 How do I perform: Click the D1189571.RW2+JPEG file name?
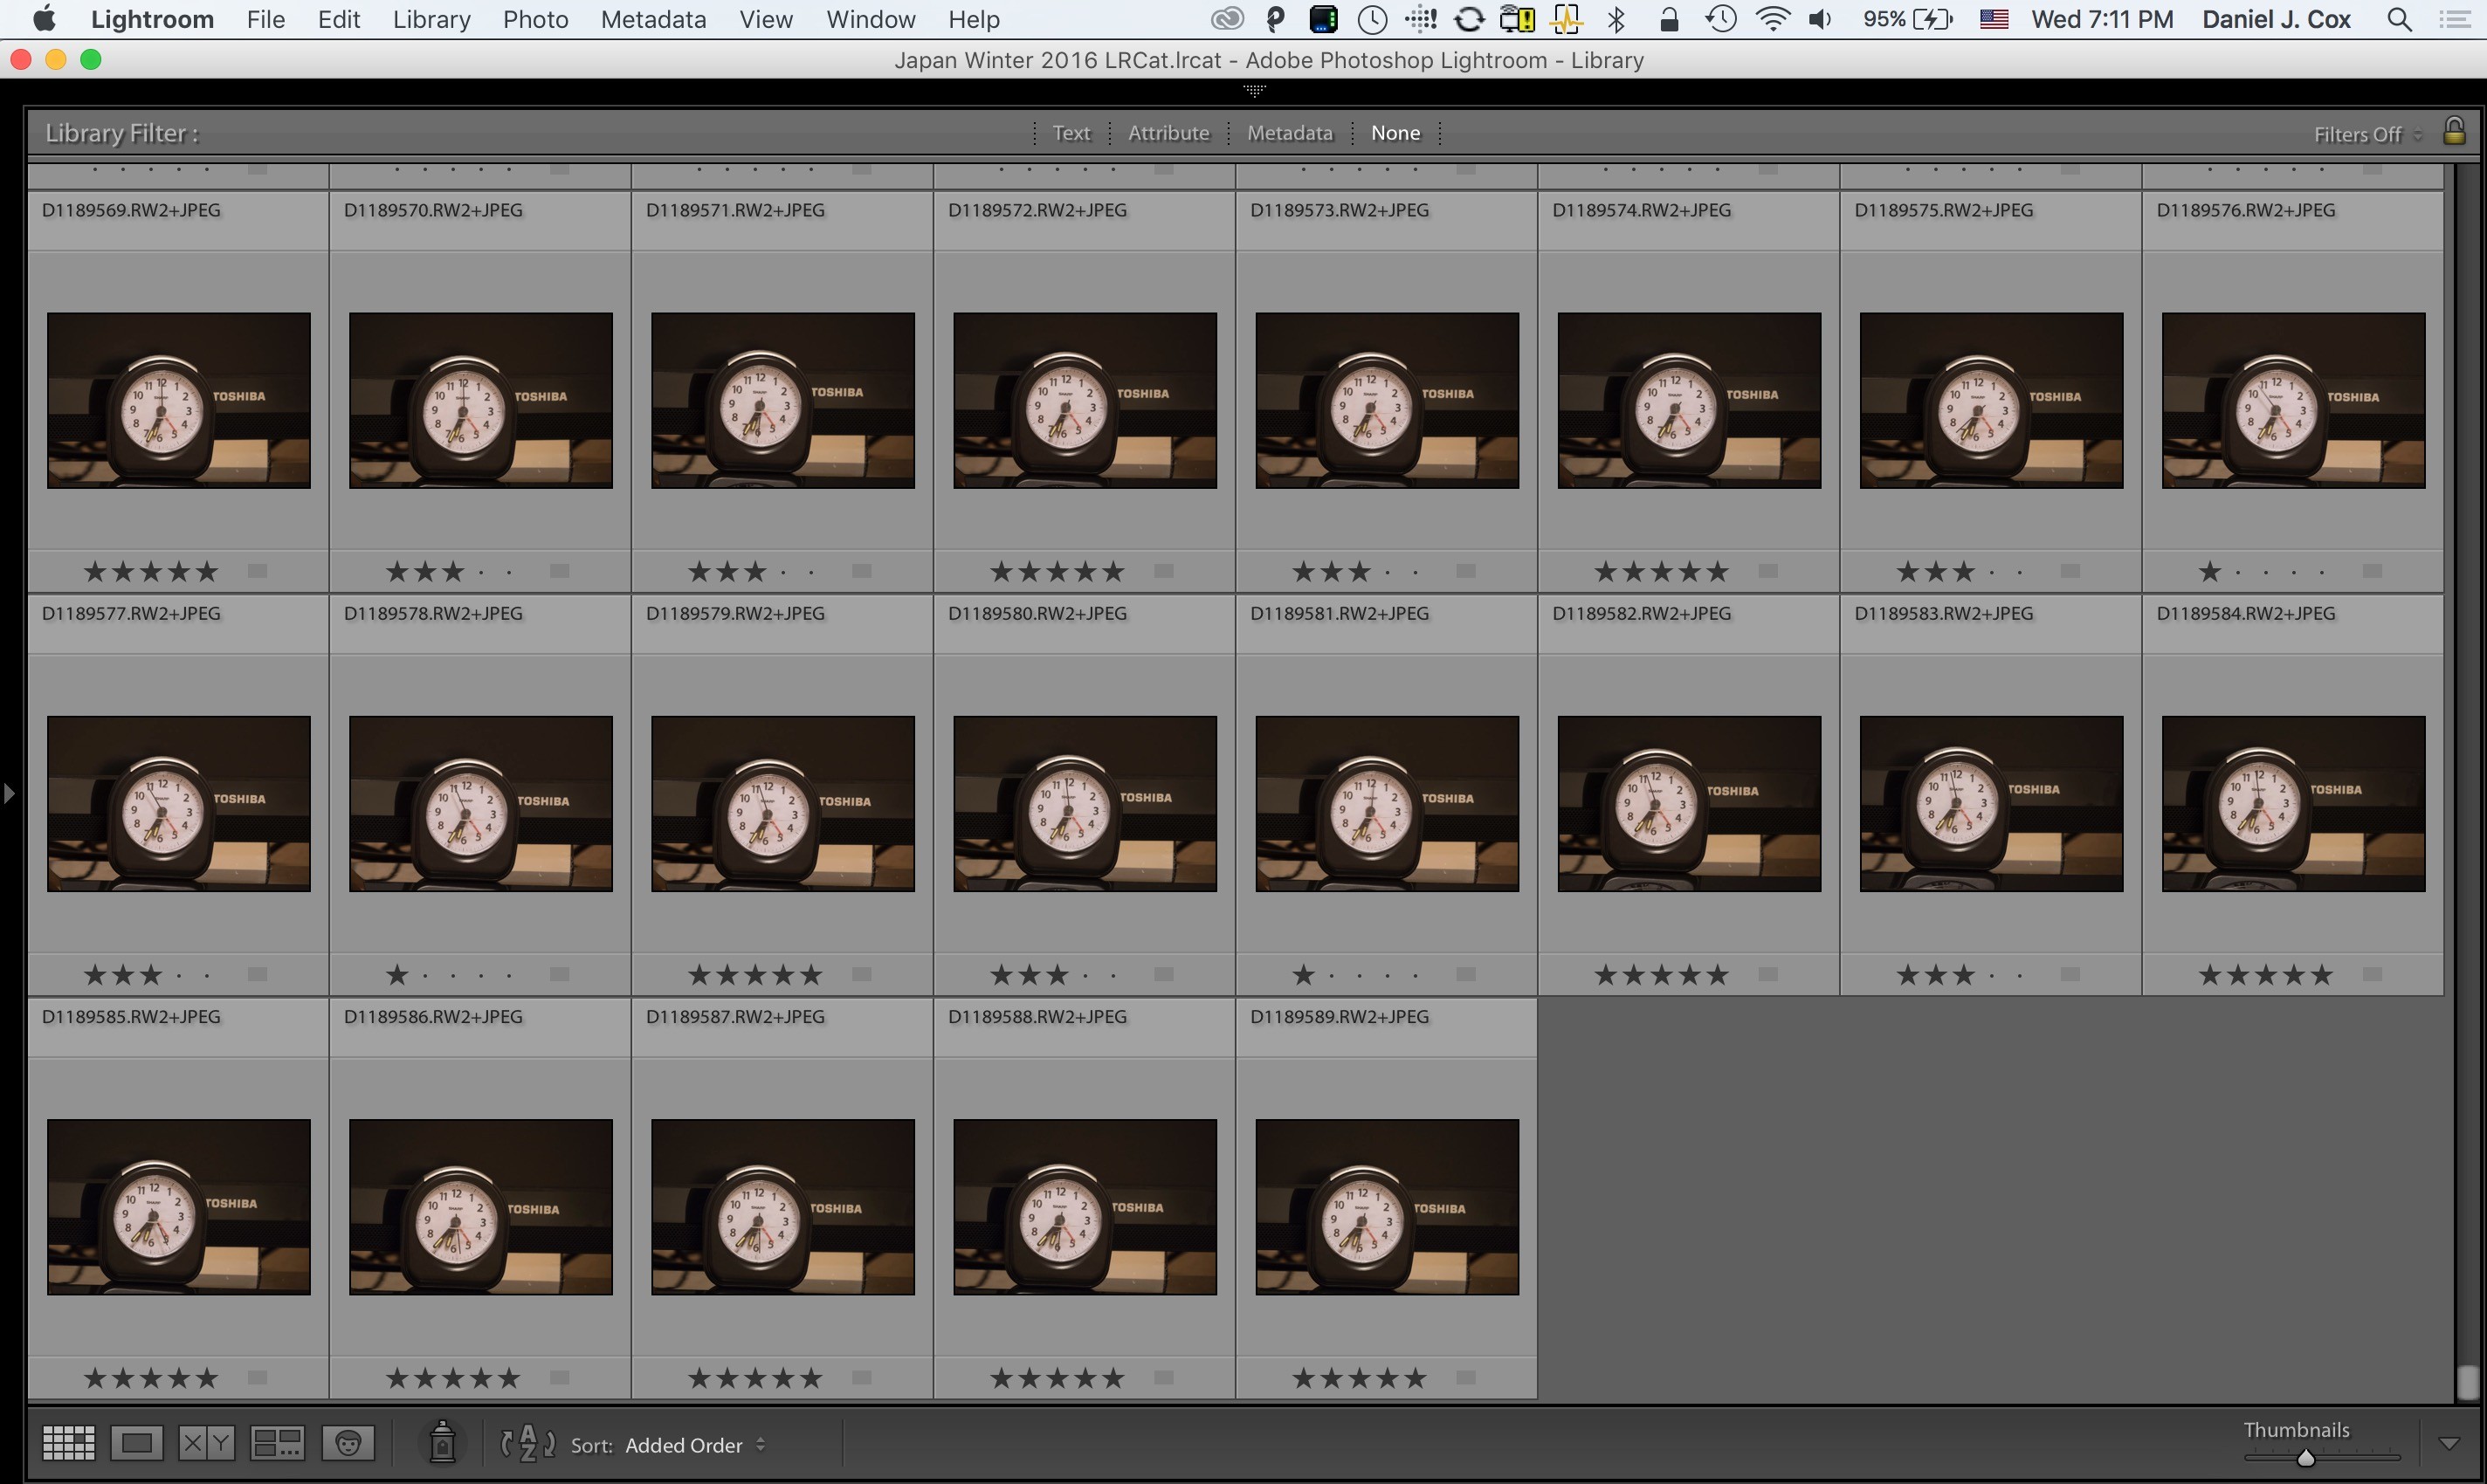(735, 210)
